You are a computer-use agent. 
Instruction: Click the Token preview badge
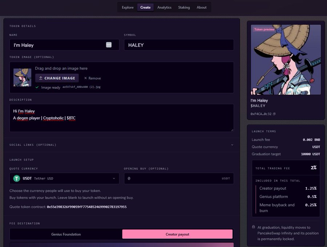pyautogui.click(x=264, y=29)
